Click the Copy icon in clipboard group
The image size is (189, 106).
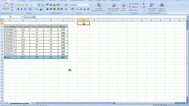point(12,7)
